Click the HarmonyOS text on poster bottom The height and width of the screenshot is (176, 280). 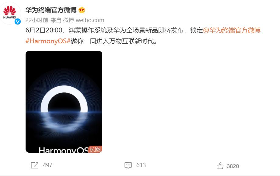63,150
